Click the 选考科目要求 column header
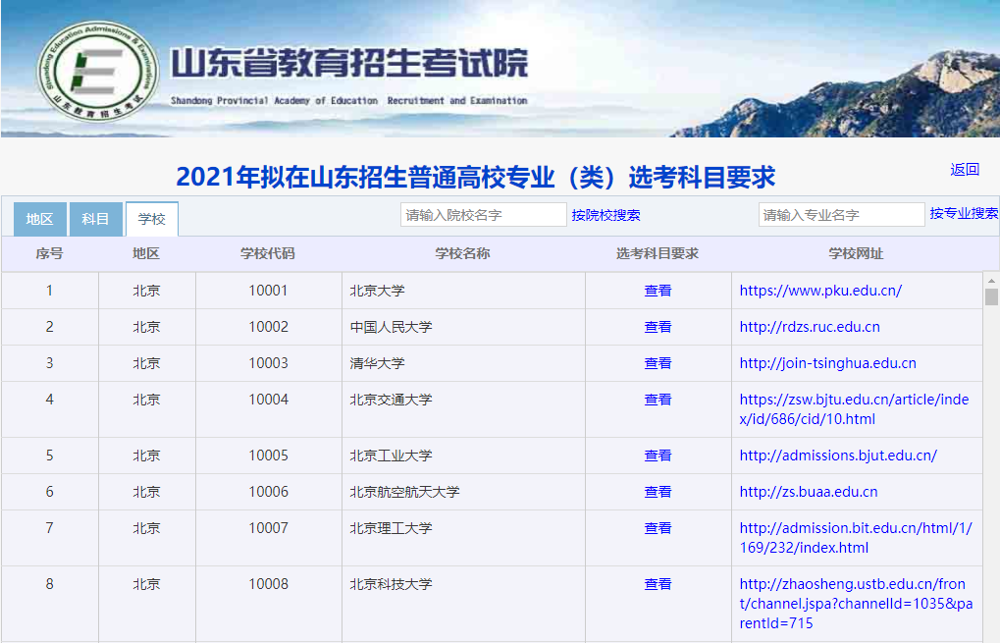 click(658, 254)
